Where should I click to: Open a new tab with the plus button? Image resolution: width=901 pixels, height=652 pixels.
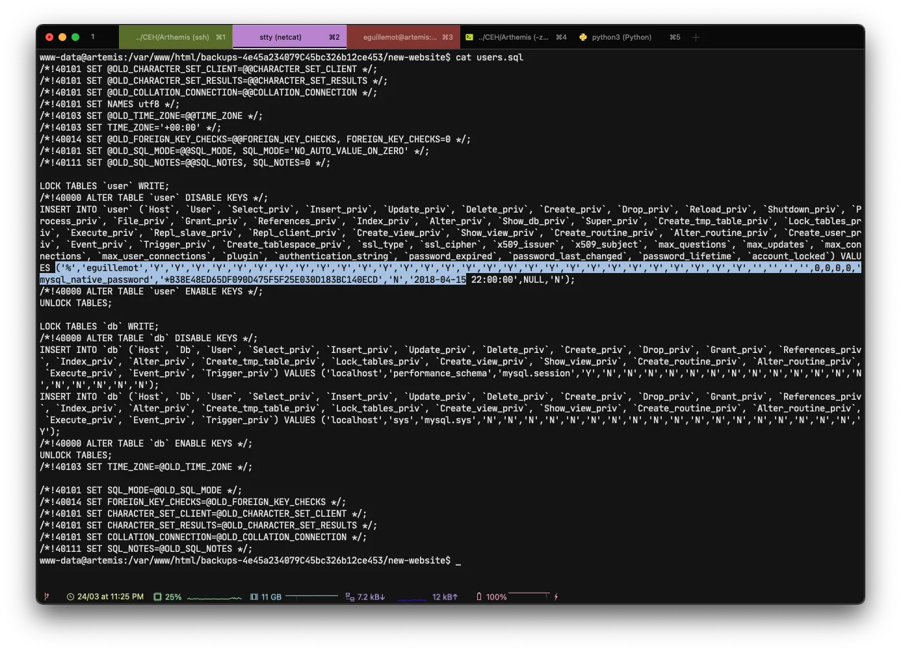pos(696,37)
